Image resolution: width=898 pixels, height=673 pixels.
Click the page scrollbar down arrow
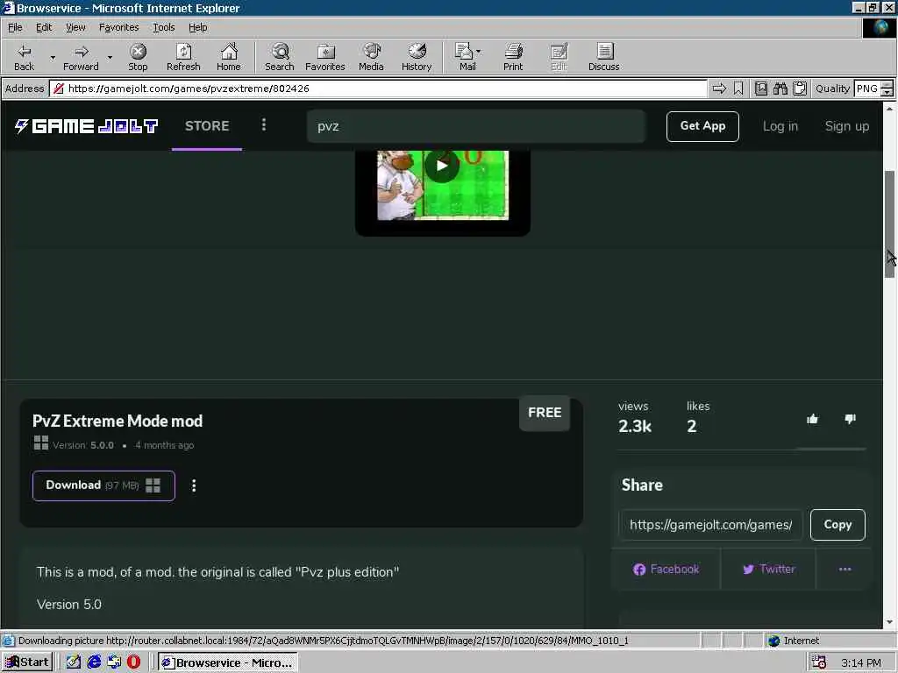pyautogui.click(x=889, y=622)
